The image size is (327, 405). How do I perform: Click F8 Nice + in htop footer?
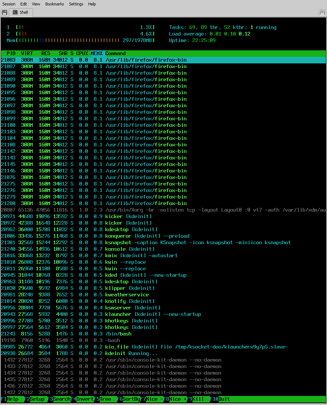pyautogui.click(x=175, y=399)
